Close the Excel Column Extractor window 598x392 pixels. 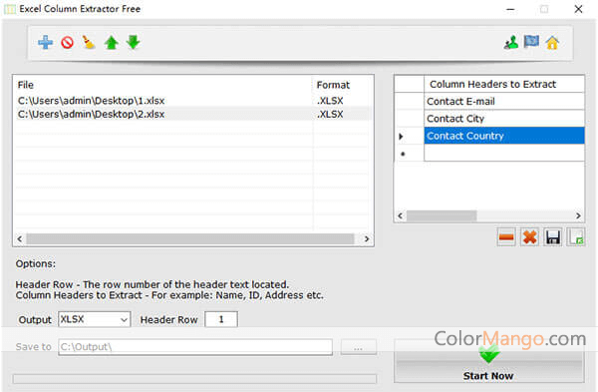coord(578,9)
